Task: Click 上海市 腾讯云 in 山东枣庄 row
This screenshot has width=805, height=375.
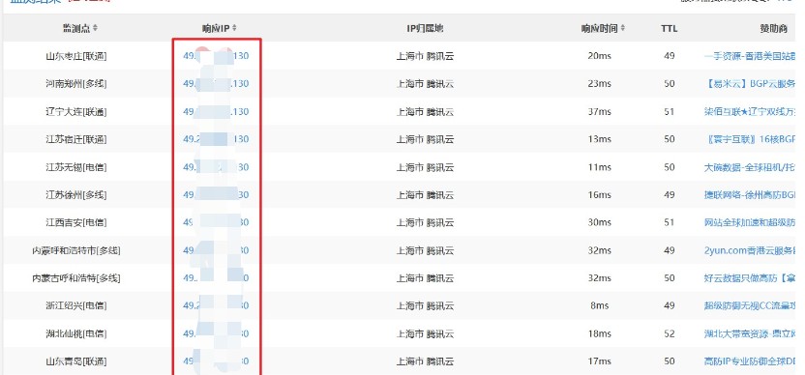Action: click(425, 56)
